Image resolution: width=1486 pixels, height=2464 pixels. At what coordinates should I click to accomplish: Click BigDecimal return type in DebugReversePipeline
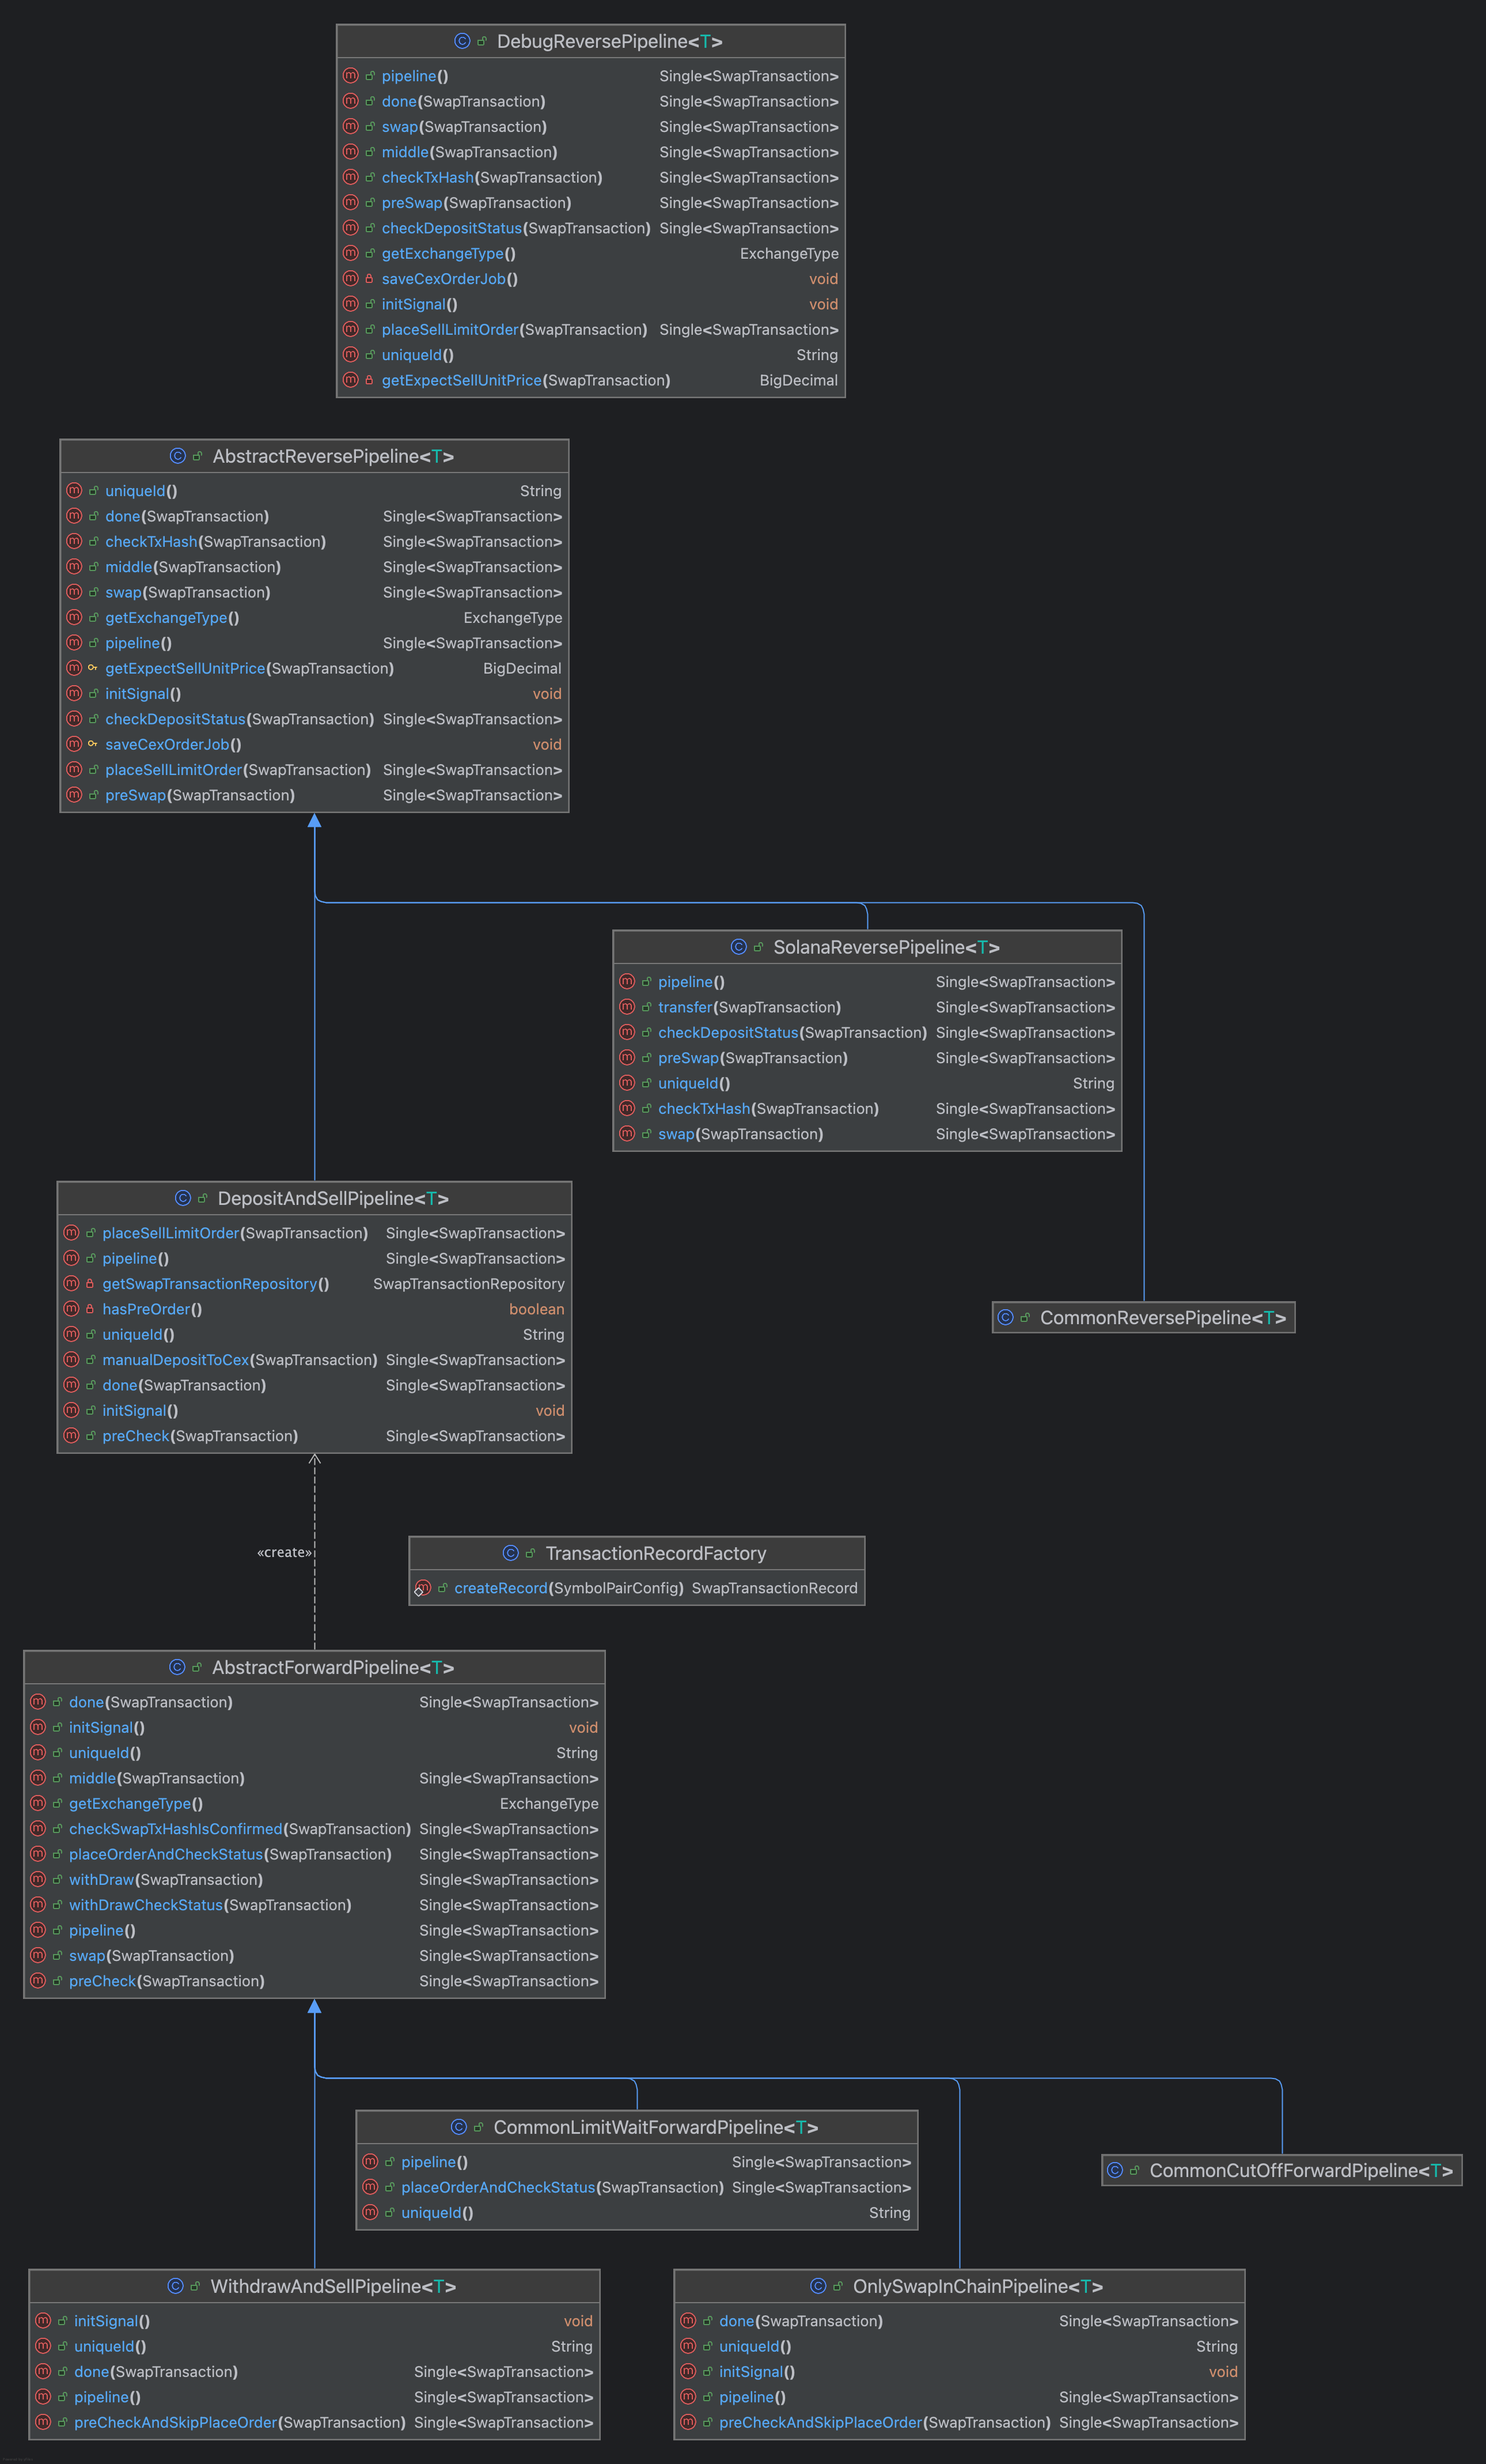[798, 380]
